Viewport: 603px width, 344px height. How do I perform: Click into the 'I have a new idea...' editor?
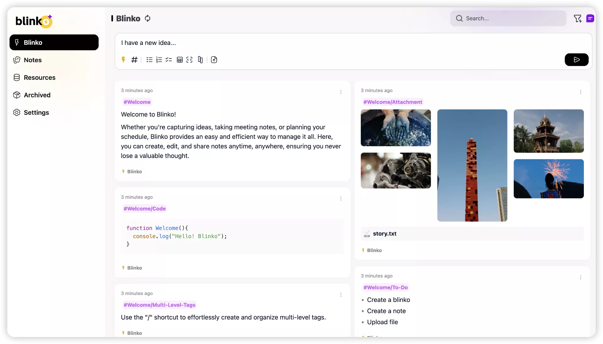(353, 43)
